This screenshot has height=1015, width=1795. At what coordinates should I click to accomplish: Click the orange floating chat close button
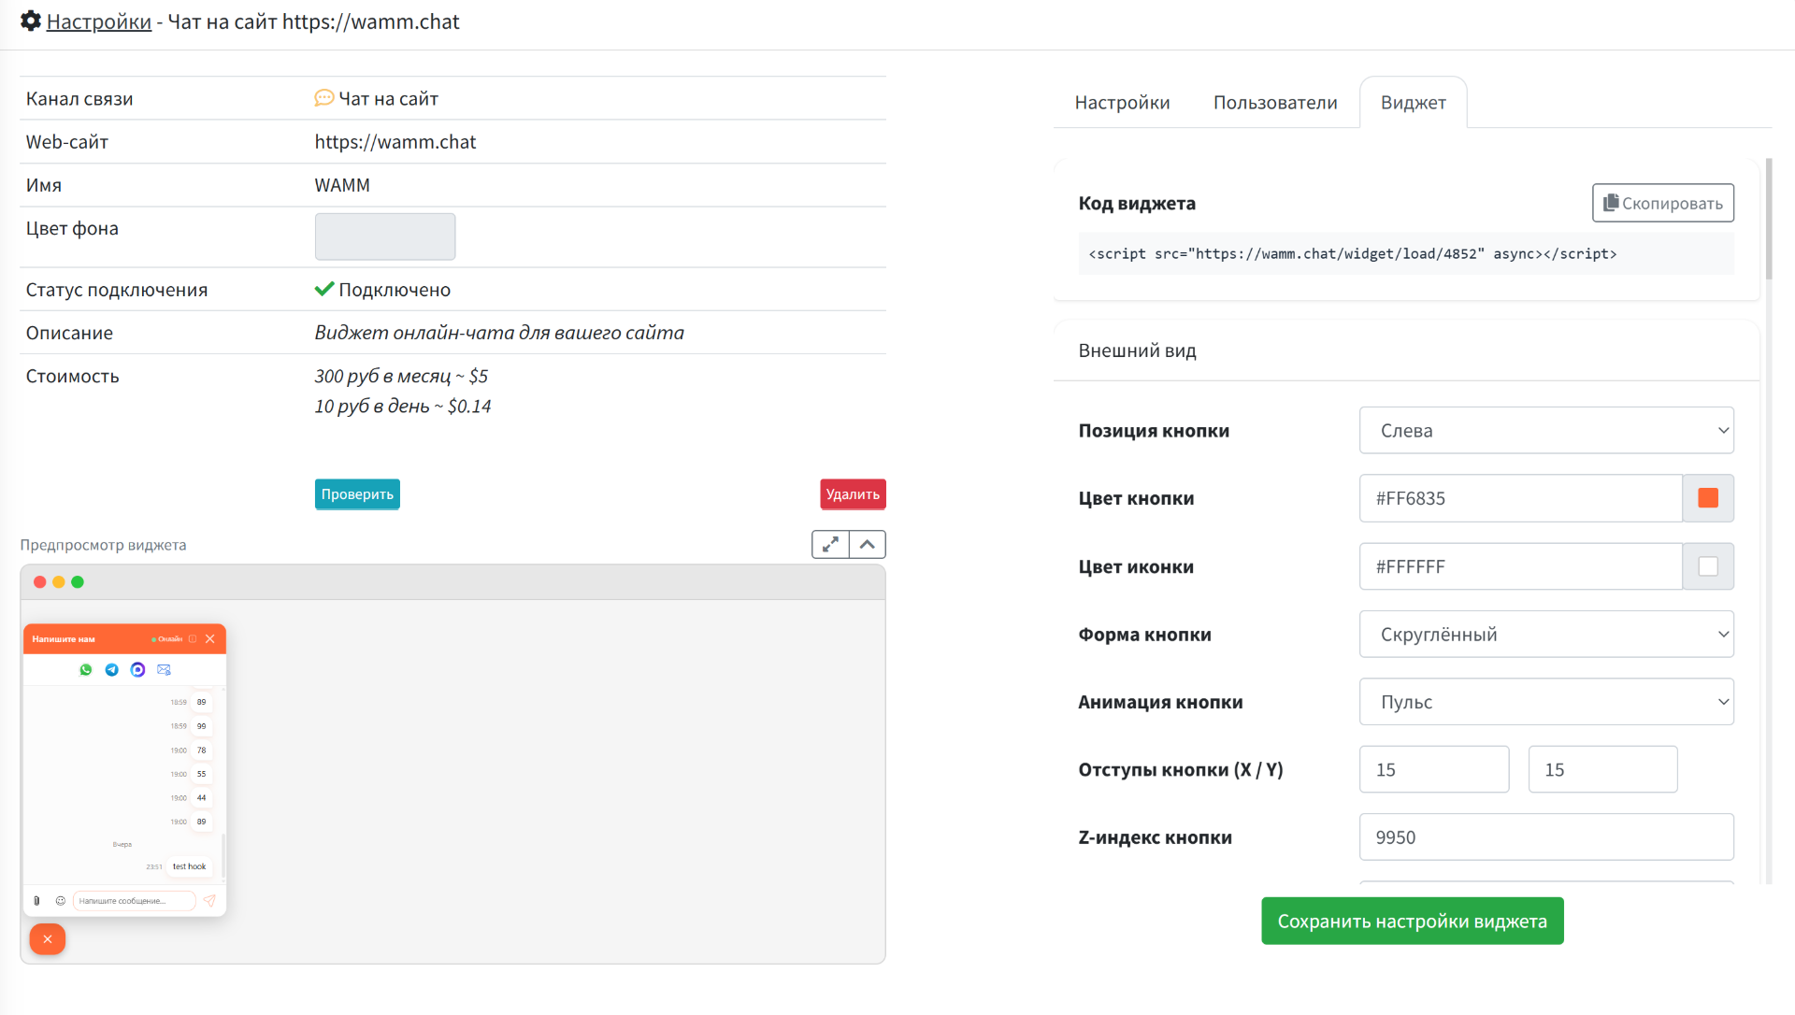(x=48, y=939)
